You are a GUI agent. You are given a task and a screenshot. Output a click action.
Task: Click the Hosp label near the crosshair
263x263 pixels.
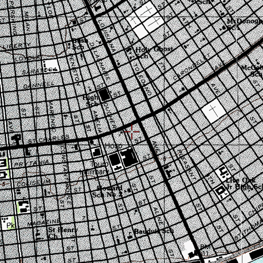point(114,146)
